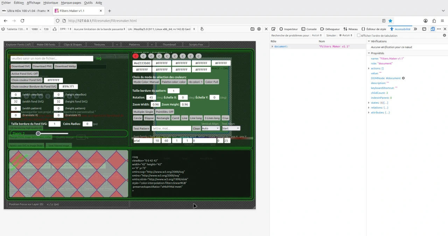
Task: Open accessibility panel settings gear
Action: tap(444, 35)
